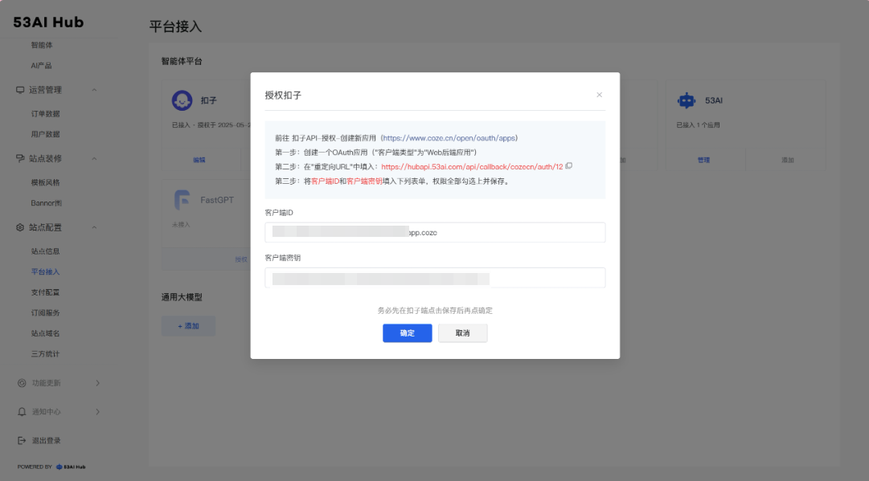Click 已接入 1 个应用 text
Image resolution: width=869 pixels, height=481 pixels.
(698, 125)
